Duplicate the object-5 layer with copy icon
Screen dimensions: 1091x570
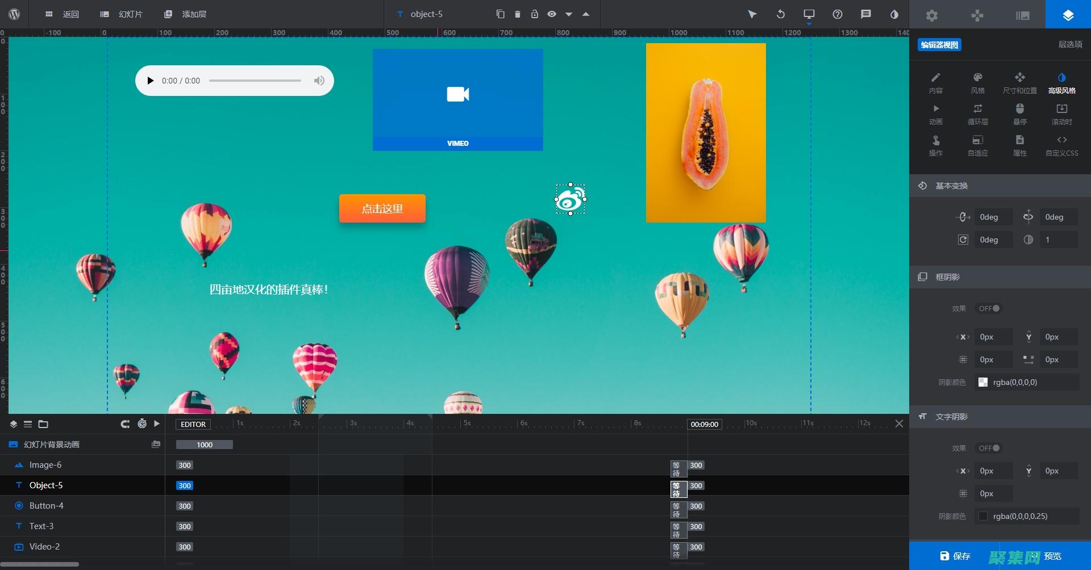click(500, 14)
